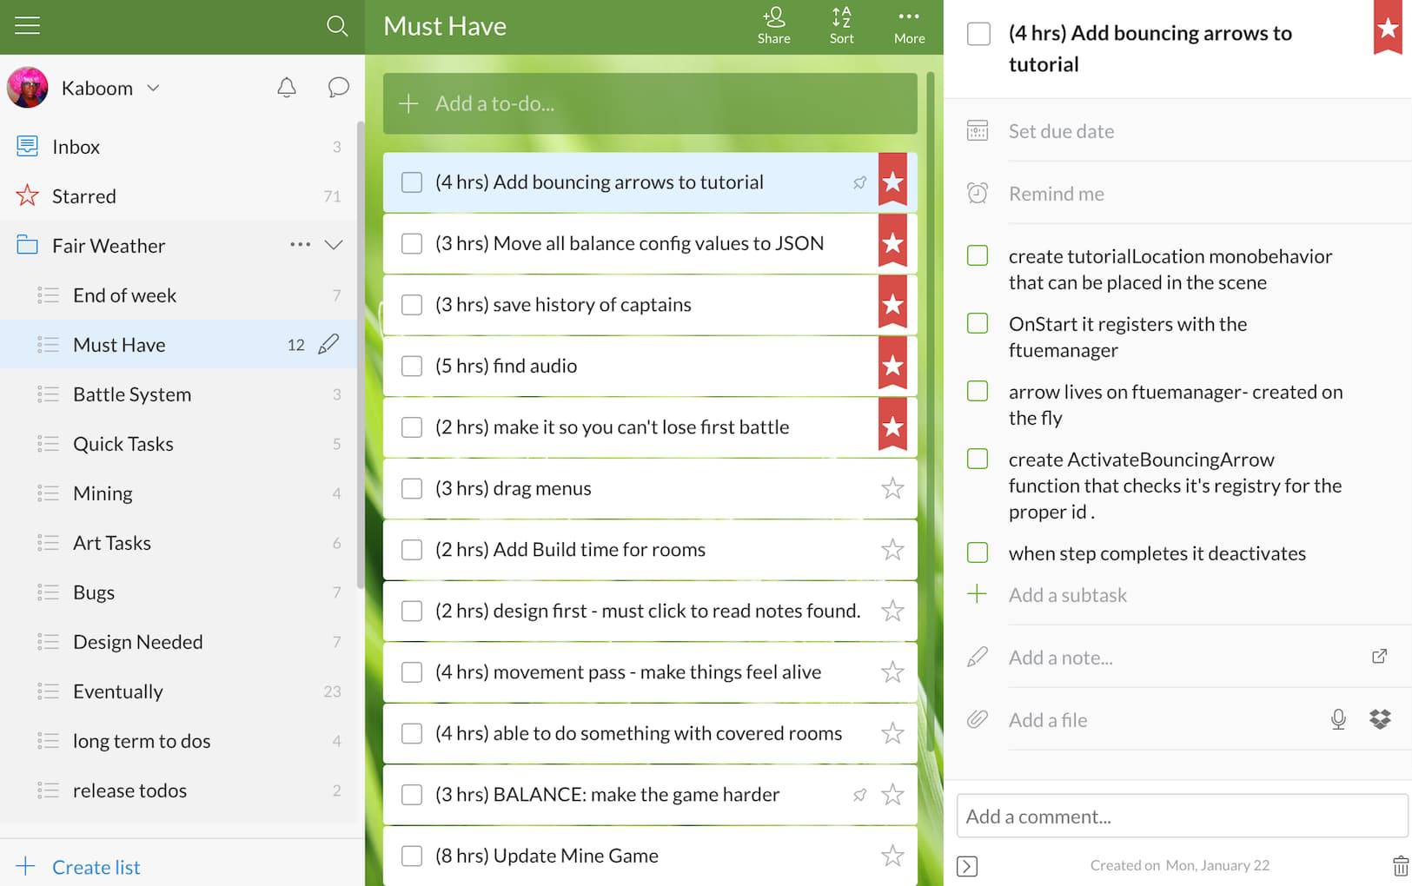Click the Share list icon

pyautogui.click(x=773, y=25)
